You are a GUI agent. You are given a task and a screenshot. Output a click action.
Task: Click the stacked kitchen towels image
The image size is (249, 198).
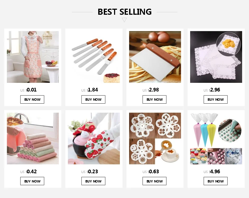[33, 138]
